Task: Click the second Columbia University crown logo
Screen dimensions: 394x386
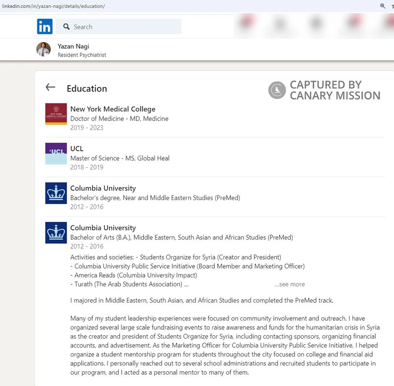Action: pyautogui.click(x=56, y=232)
